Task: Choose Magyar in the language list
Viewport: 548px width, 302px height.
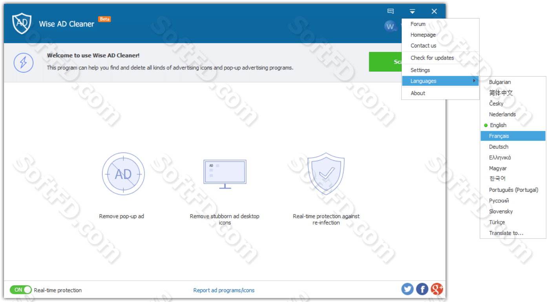Action: click(x=513, y=168)
